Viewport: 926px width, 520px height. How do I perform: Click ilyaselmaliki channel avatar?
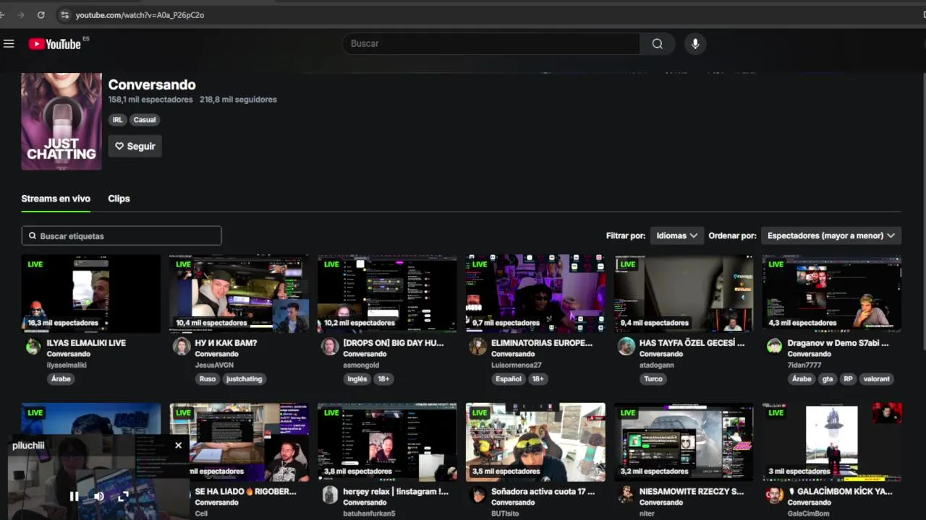tap(33, 346)
